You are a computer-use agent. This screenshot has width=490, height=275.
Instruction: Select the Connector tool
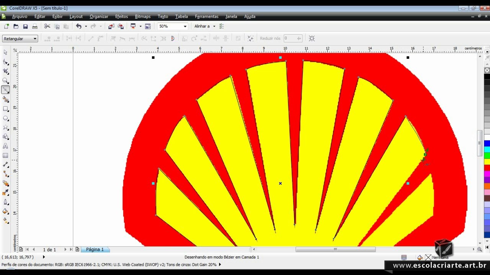[5, 174]
